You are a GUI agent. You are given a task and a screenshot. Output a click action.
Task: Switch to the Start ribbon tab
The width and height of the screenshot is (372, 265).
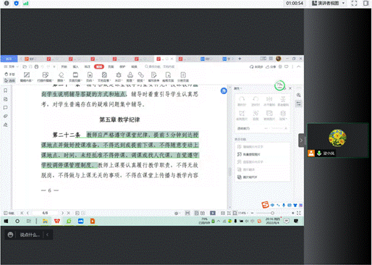click(x=64, y=67)
